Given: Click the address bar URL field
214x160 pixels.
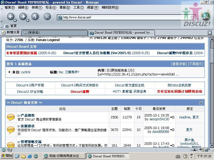Looking at the screenshot, I should (x=125, y=17).
